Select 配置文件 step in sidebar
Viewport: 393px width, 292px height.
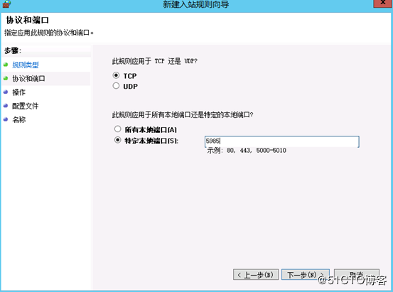click(x=26, y=106)
